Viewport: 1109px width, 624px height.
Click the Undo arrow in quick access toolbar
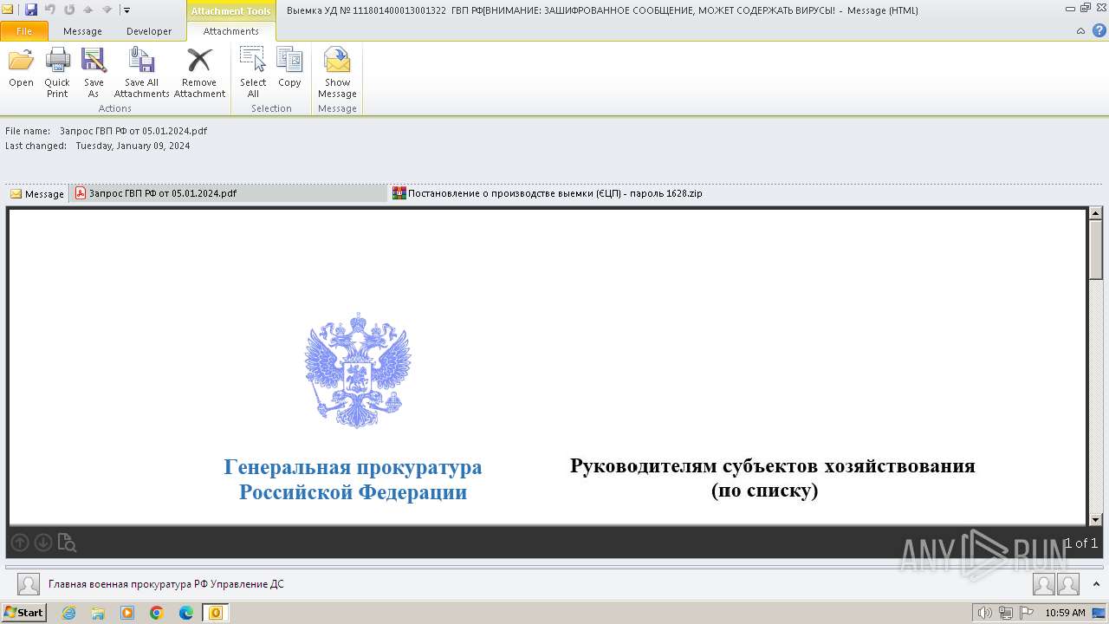pos(49,10)
